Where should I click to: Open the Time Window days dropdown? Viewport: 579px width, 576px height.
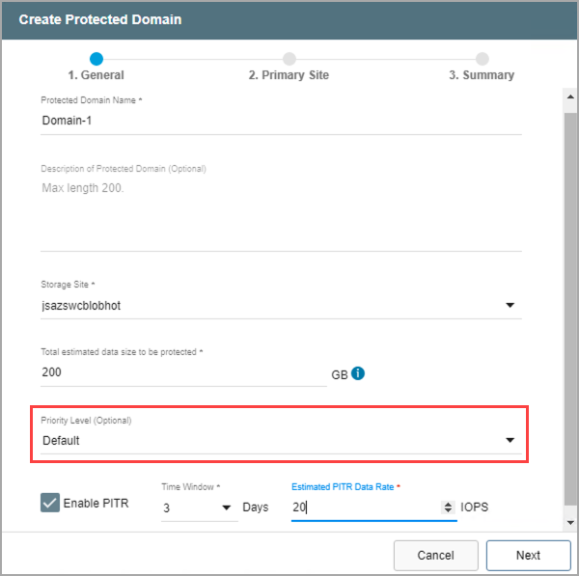coord(226,507)
